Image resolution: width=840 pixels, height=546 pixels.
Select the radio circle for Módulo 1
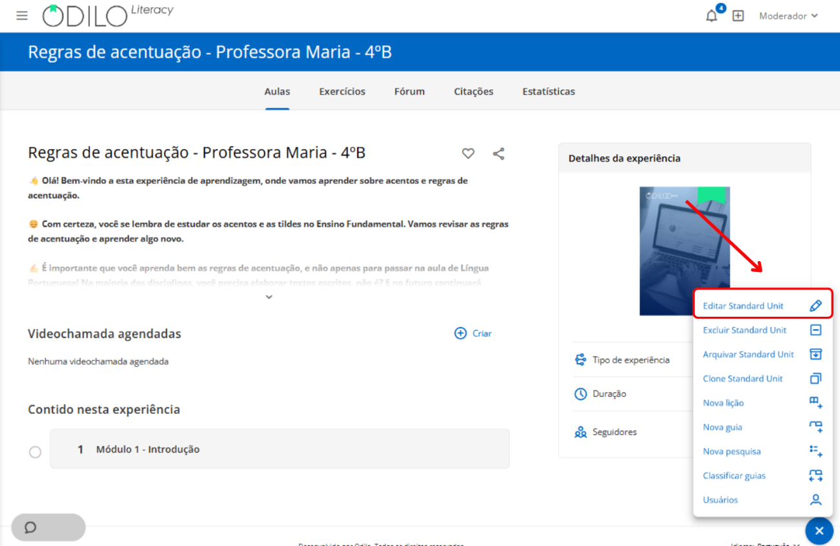(x=35, y=452)
